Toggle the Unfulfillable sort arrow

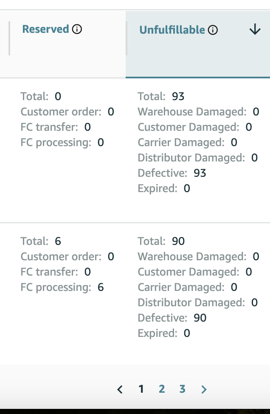255,29
